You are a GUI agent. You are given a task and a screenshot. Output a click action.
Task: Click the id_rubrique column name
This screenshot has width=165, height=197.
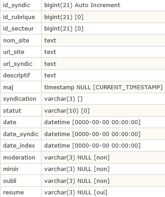pyautogui.click(x=19, y=17)
